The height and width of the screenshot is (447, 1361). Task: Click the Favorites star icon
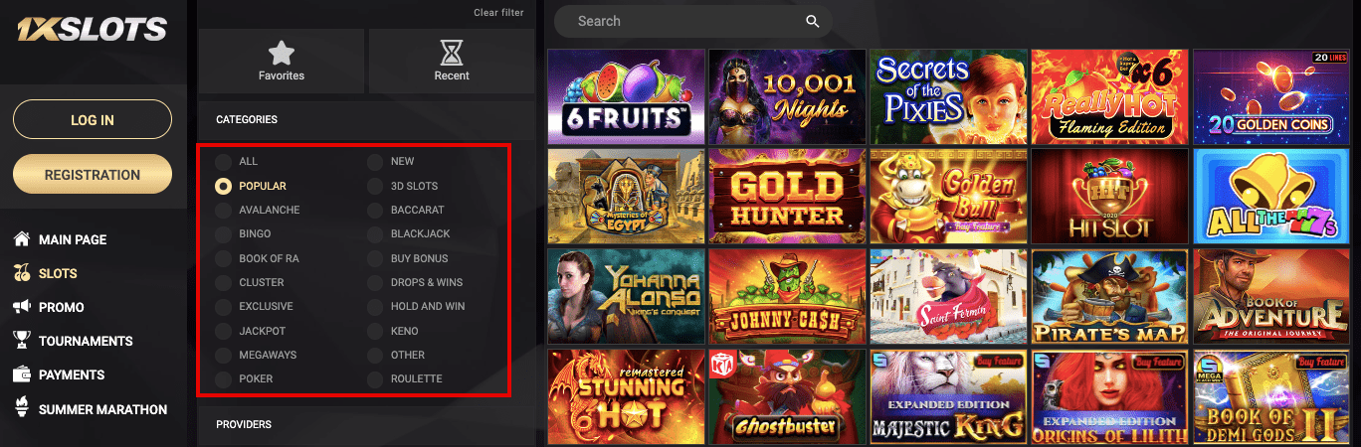pyautogui.click(x=282, y=52)
